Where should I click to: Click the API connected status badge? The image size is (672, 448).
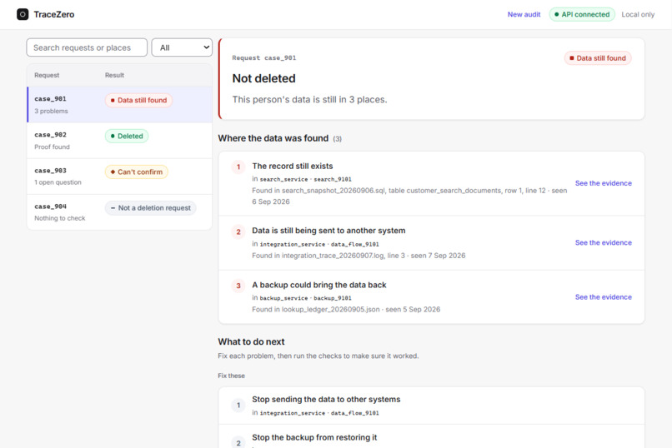(582, 14)
